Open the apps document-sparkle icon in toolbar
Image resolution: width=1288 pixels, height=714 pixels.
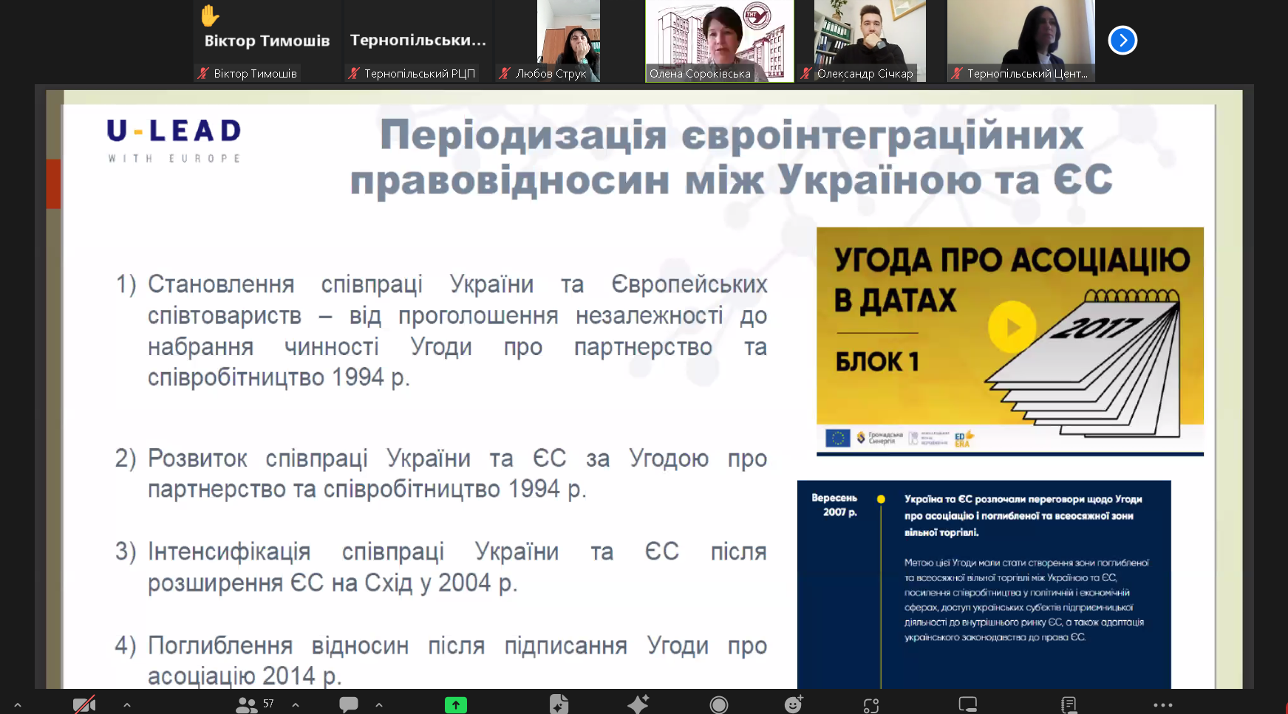[x=559, y=704]
